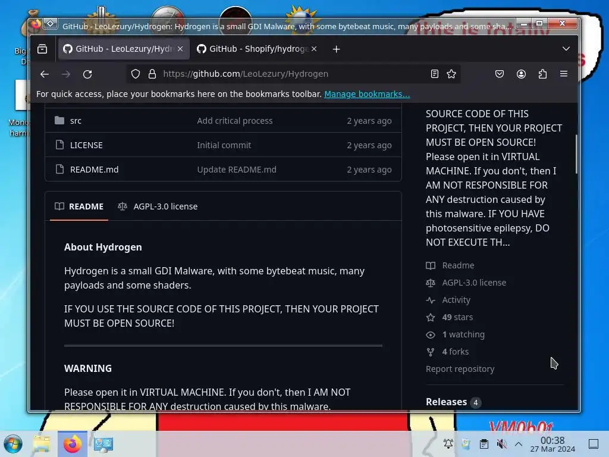
Task: View the 'Update README.md' commit
Action: [x=237, y=170]
